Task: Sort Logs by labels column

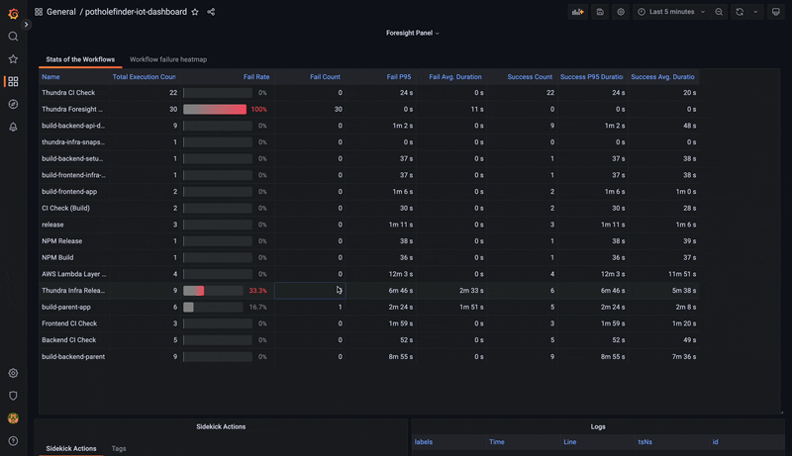Action: (424, 442)
